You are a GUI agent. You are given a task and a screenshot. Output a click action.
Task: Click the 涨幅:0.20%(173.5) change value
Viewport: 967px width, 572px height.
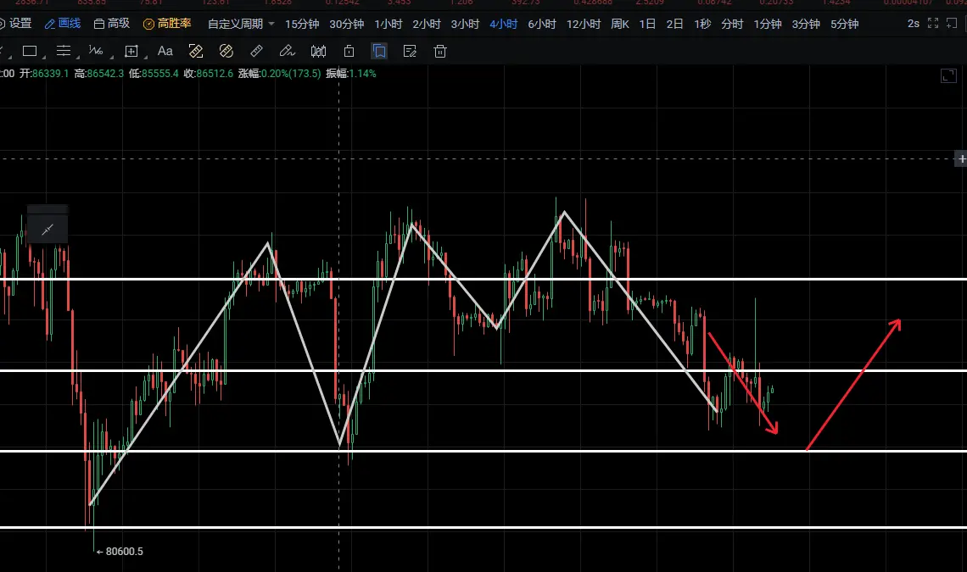pos(279,74)
